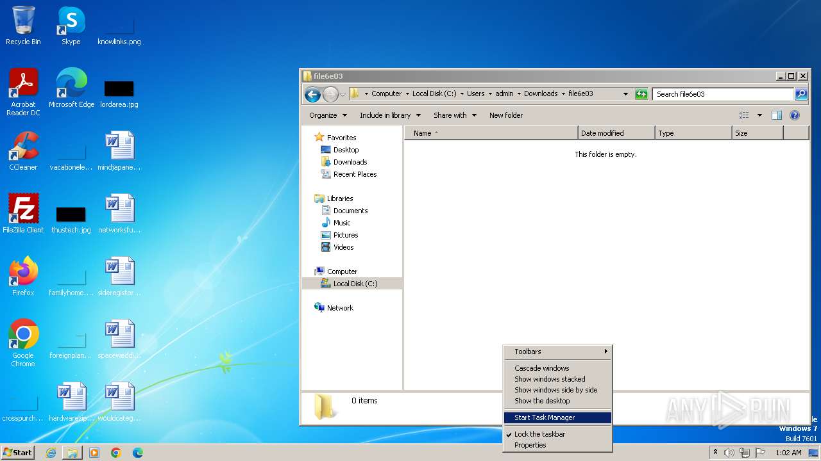Select the hardwarezip Word document icon

[71, 401]
